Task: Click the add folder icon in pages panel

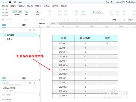Action: [34, 30]
